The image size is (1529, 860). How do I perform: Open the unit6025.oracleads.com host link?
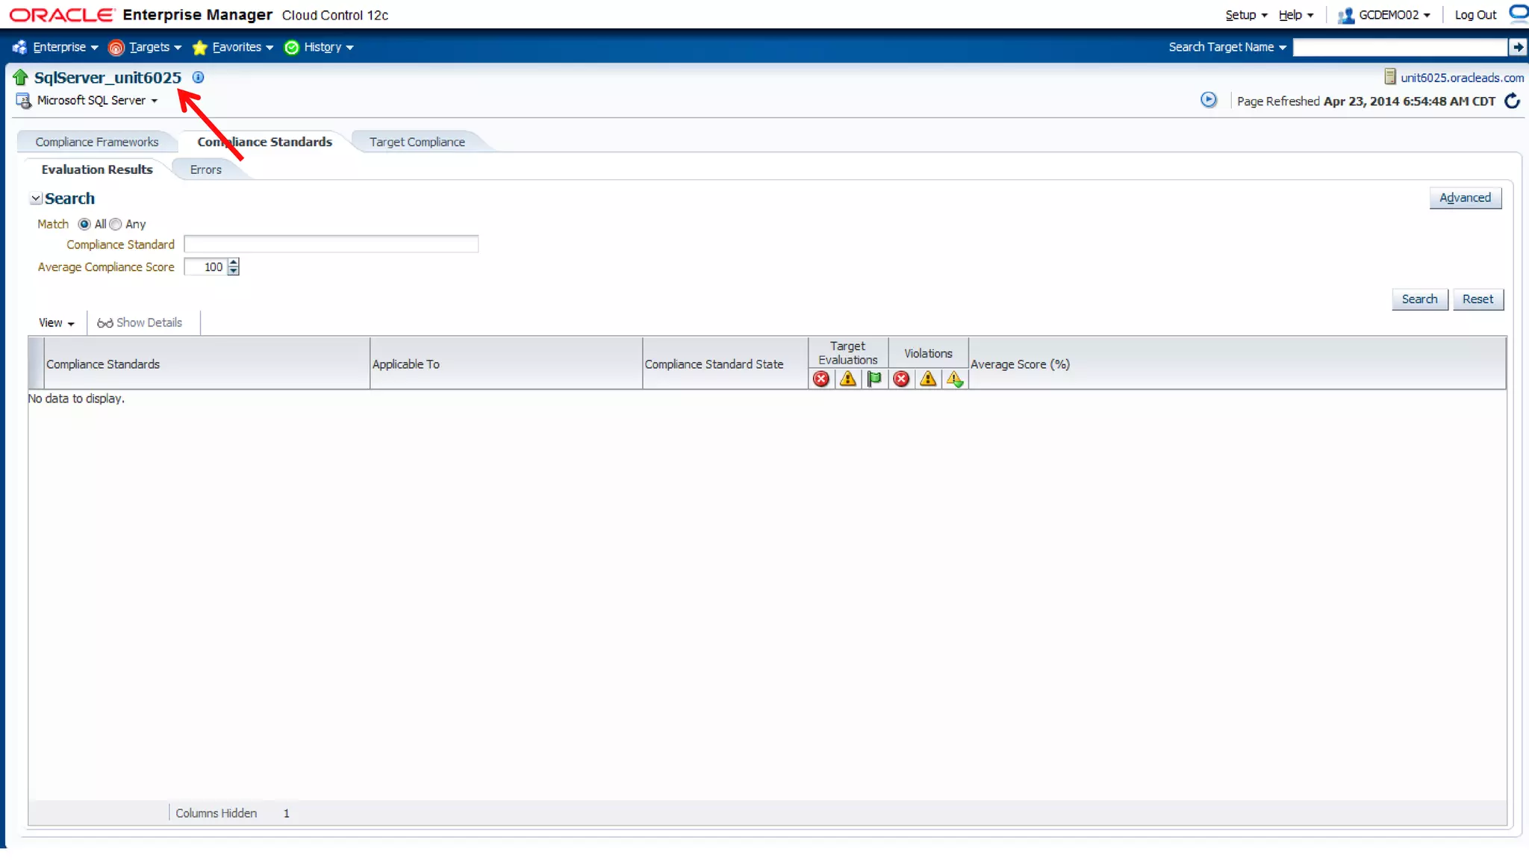click(x=1462, y=78)
